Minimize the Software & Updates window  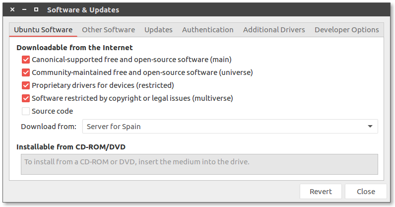(24, 9)
